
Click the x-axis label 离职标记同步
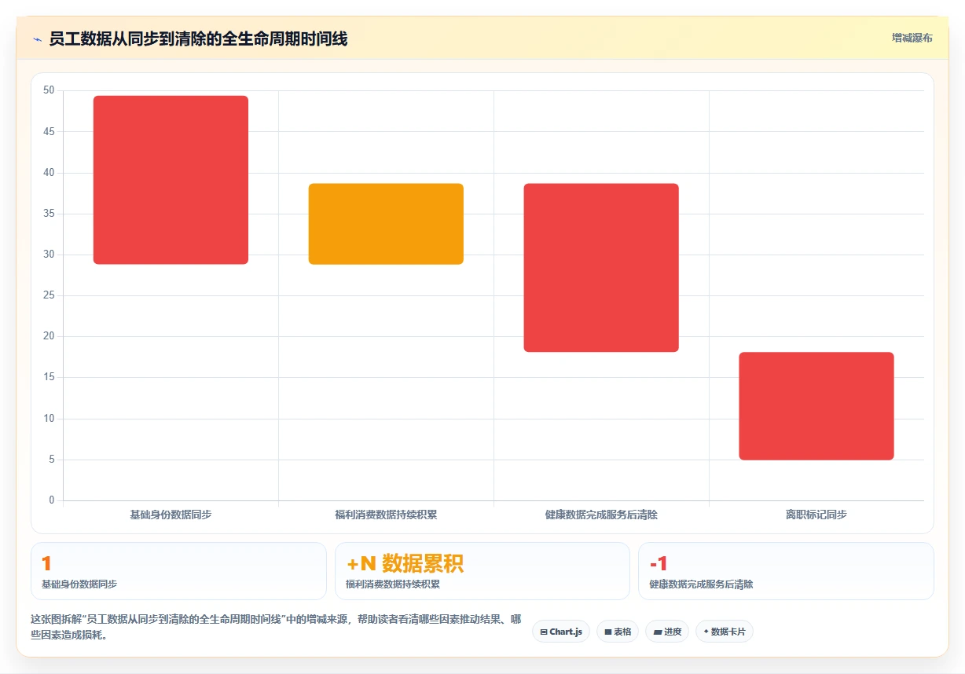click(x=816, y=515)
